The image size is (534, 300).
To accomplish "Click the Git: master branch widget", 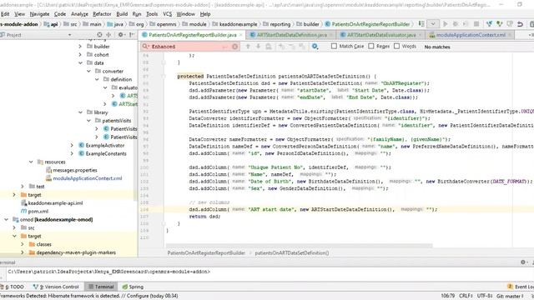I will tap(510, 296).
